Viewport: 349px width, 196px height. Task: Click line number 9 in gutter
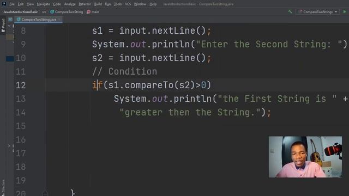tap(23, 44)
